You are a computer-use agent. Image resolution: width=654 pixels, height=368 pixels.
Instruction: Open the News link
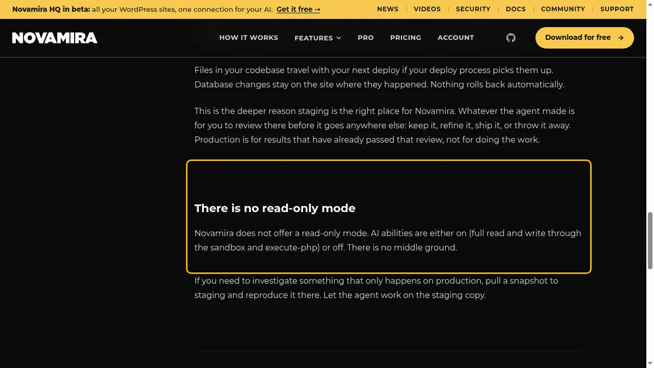[387, 9]
